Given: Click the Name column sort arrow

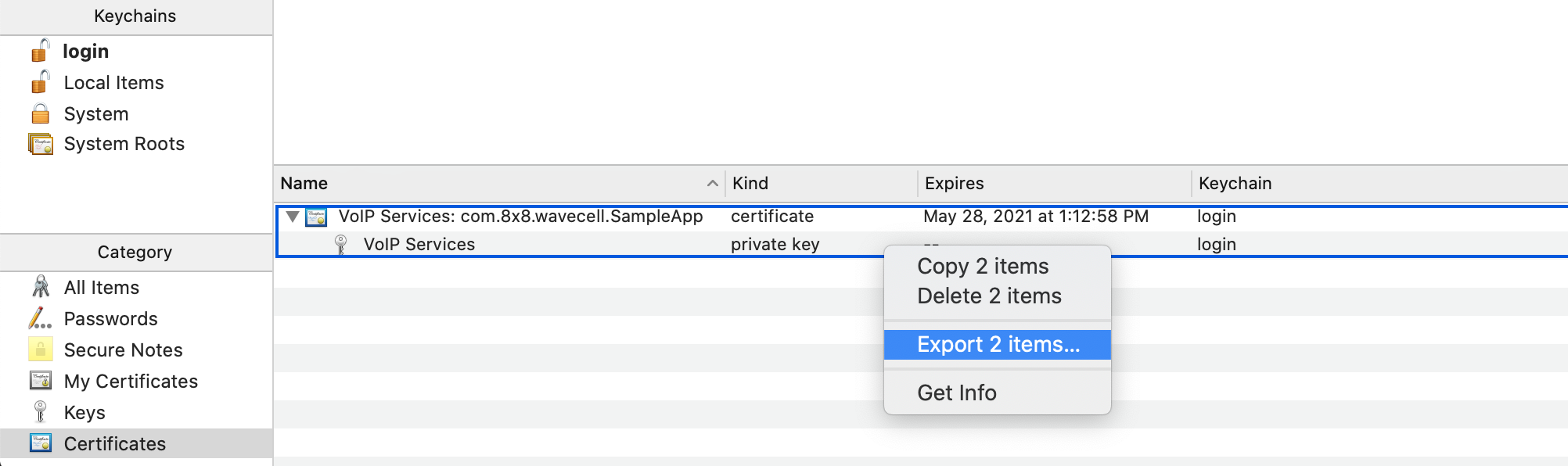Looking at the screenshot, I should click(x=712, y=183).
